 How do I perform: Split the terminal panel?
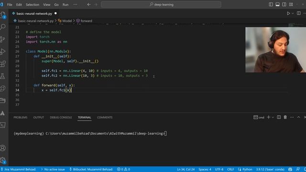click(279, 117)
